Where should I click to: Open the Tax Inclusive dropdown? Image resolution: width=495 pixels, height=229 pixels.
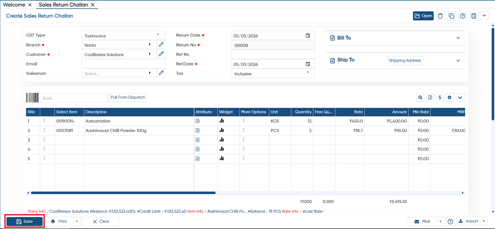click(273, 73)
